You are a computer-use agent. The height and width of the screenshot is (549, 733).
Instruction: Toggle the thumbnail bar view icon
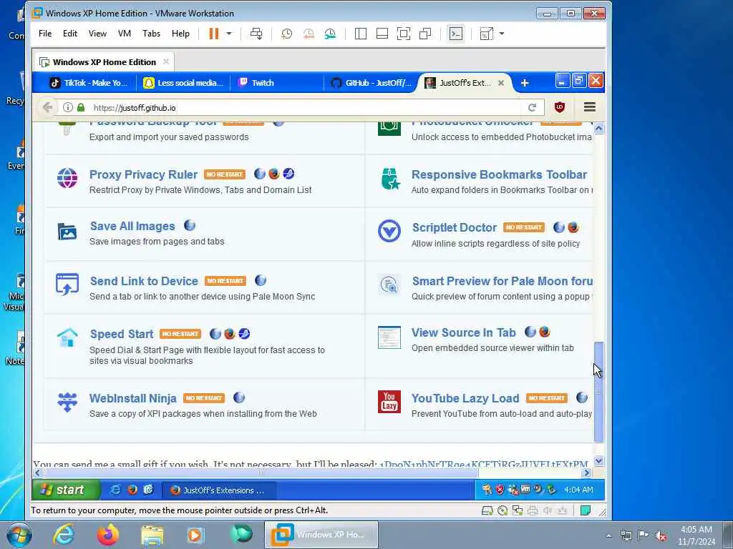(382, 34)
